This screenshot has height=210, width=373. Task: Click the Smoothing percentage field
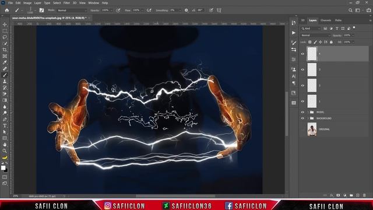tap(174, 10)
